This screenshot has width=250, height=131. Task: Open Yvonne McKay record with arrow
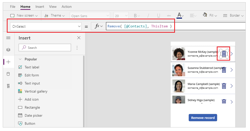(232, 54)
